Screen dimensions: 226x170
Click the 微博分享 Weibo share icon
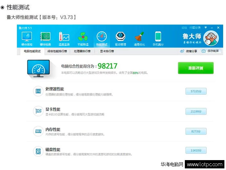[x=182, y=51]
